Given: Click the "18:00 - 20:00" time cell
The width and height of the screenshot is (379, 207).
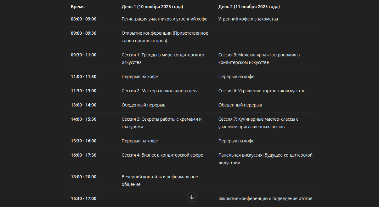Looking at the screenshot, I should 84,177.
